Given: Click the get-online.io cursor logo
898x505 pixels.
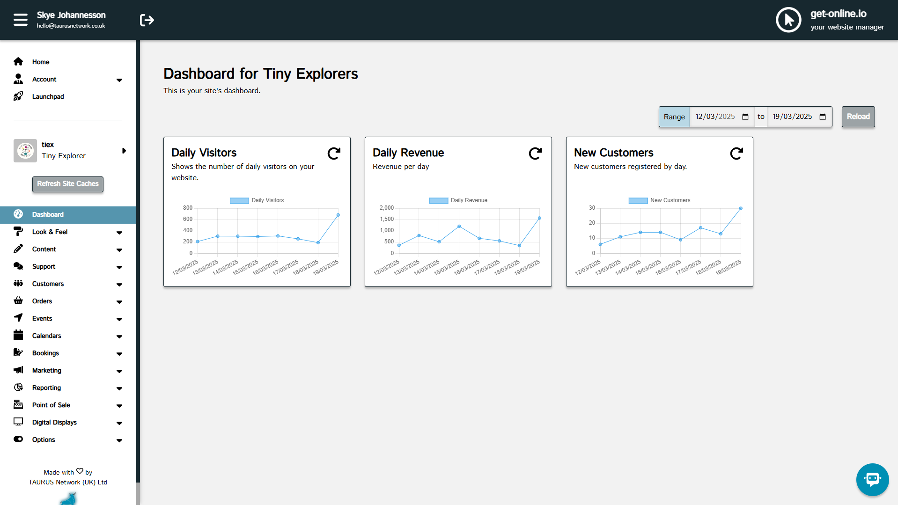Looking at the screenshot, I should pos(788,20).
